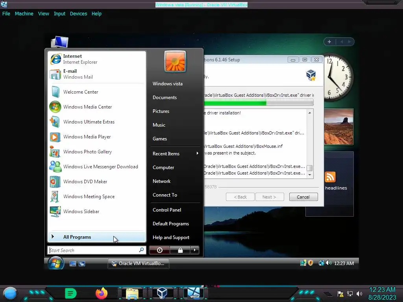Screen dimensions: 403x302
Task: Open Help and Support
Action: [171, 238]
